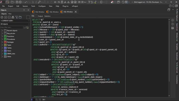Expand the Other node
Viewport: 179px width, 101px height.
(x=2, y=57)
